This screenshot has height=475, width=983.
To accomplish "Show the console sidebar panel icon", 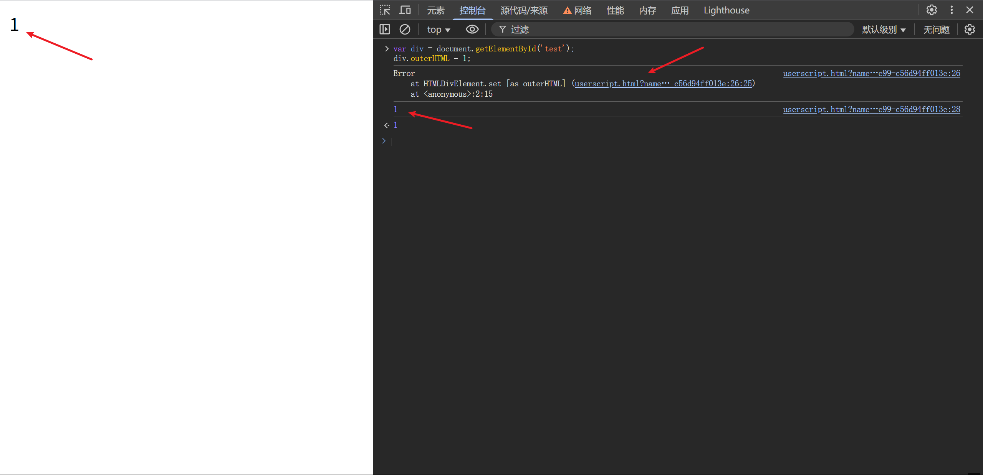I will pos(385,29).
